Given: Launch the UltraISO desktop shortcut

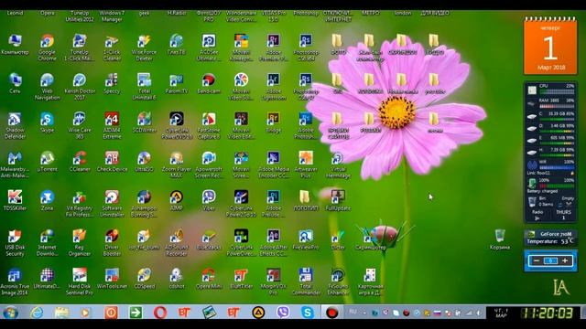Looking at the screenshot, I should pyautogui.click(x=144, y=161).
